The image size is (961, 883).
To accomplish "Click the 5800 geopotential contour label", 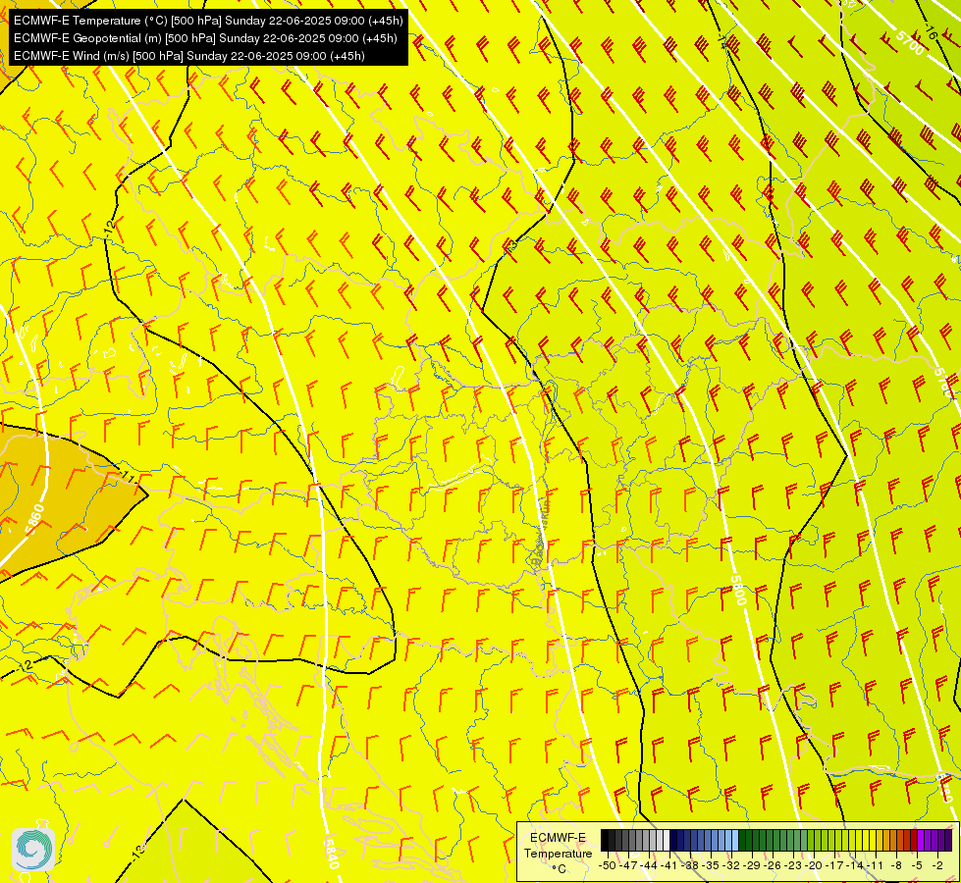I will [738, 590].
